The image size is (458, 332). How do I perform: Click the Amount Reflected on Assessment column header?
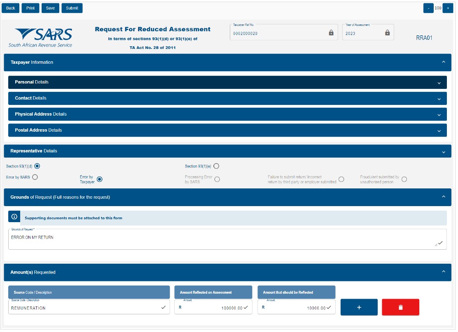coord(213,293)
